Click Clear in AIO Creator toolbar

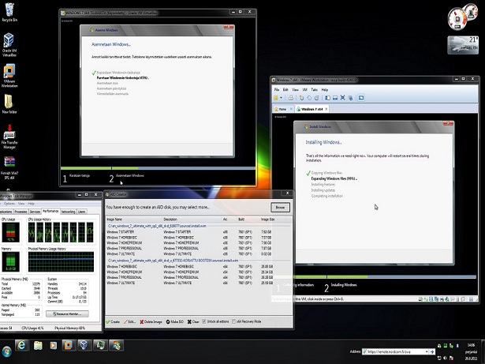tap(193, 322)
